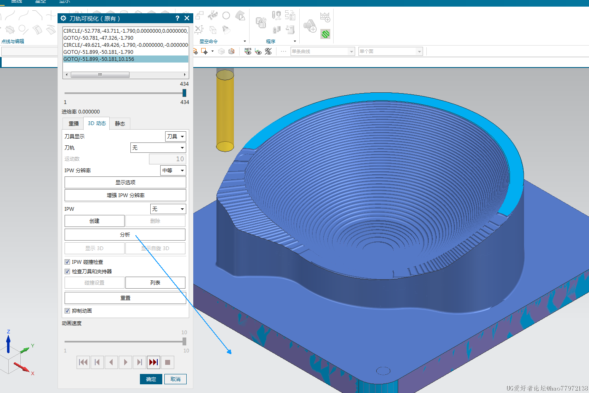Image resolution: width=589 pixels, height=393 pixels.
Task: Stop the toolpath animation
Action: coord(168,362)
